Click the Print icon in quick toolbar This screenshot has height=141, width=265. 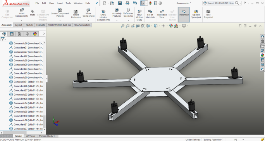127,3
